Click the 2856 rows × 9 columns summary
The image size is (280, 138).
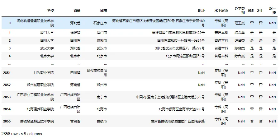[x=21, y=134]
